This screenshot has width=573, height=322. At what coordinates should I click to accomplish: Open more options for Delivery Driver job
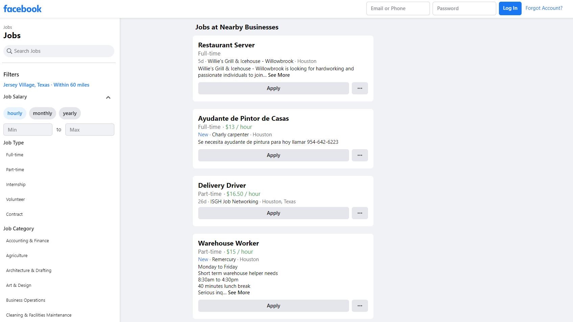(x=360, y=213)
